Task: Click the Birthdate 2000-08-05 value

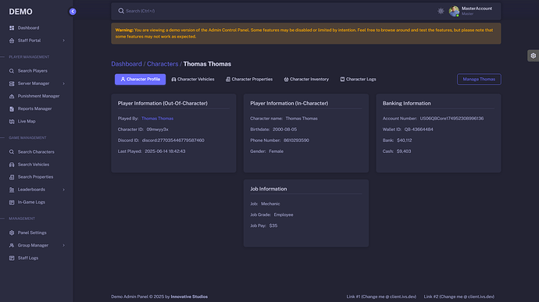Action: [x=284, y=130]
